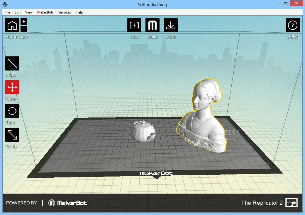Click the Add model icon
Viewport: 305px width, 215px height.
(134, 25)
